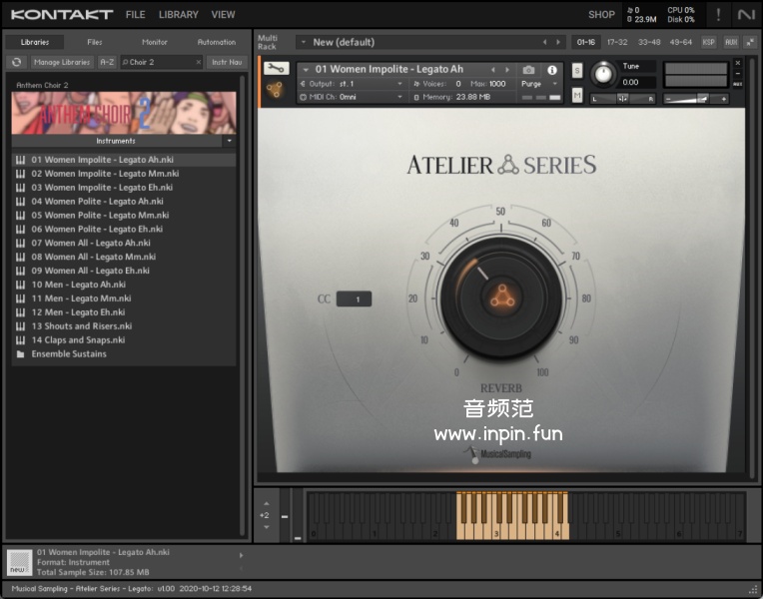Click the Native Instruments logo icon
Screen dimensions: 763x599
(x=746, y=14)
